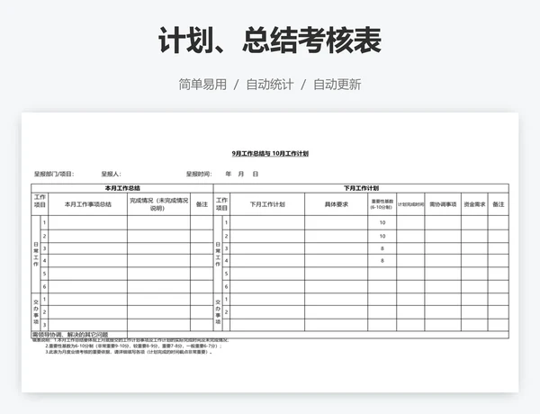The width and height of the screenshot is (540, 414).
Task: Select 下月工作计划 column header beside 具体要求
Action: [267, 204]
